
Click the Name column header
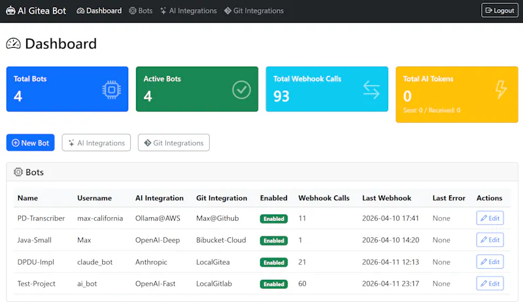click(27, 198)
